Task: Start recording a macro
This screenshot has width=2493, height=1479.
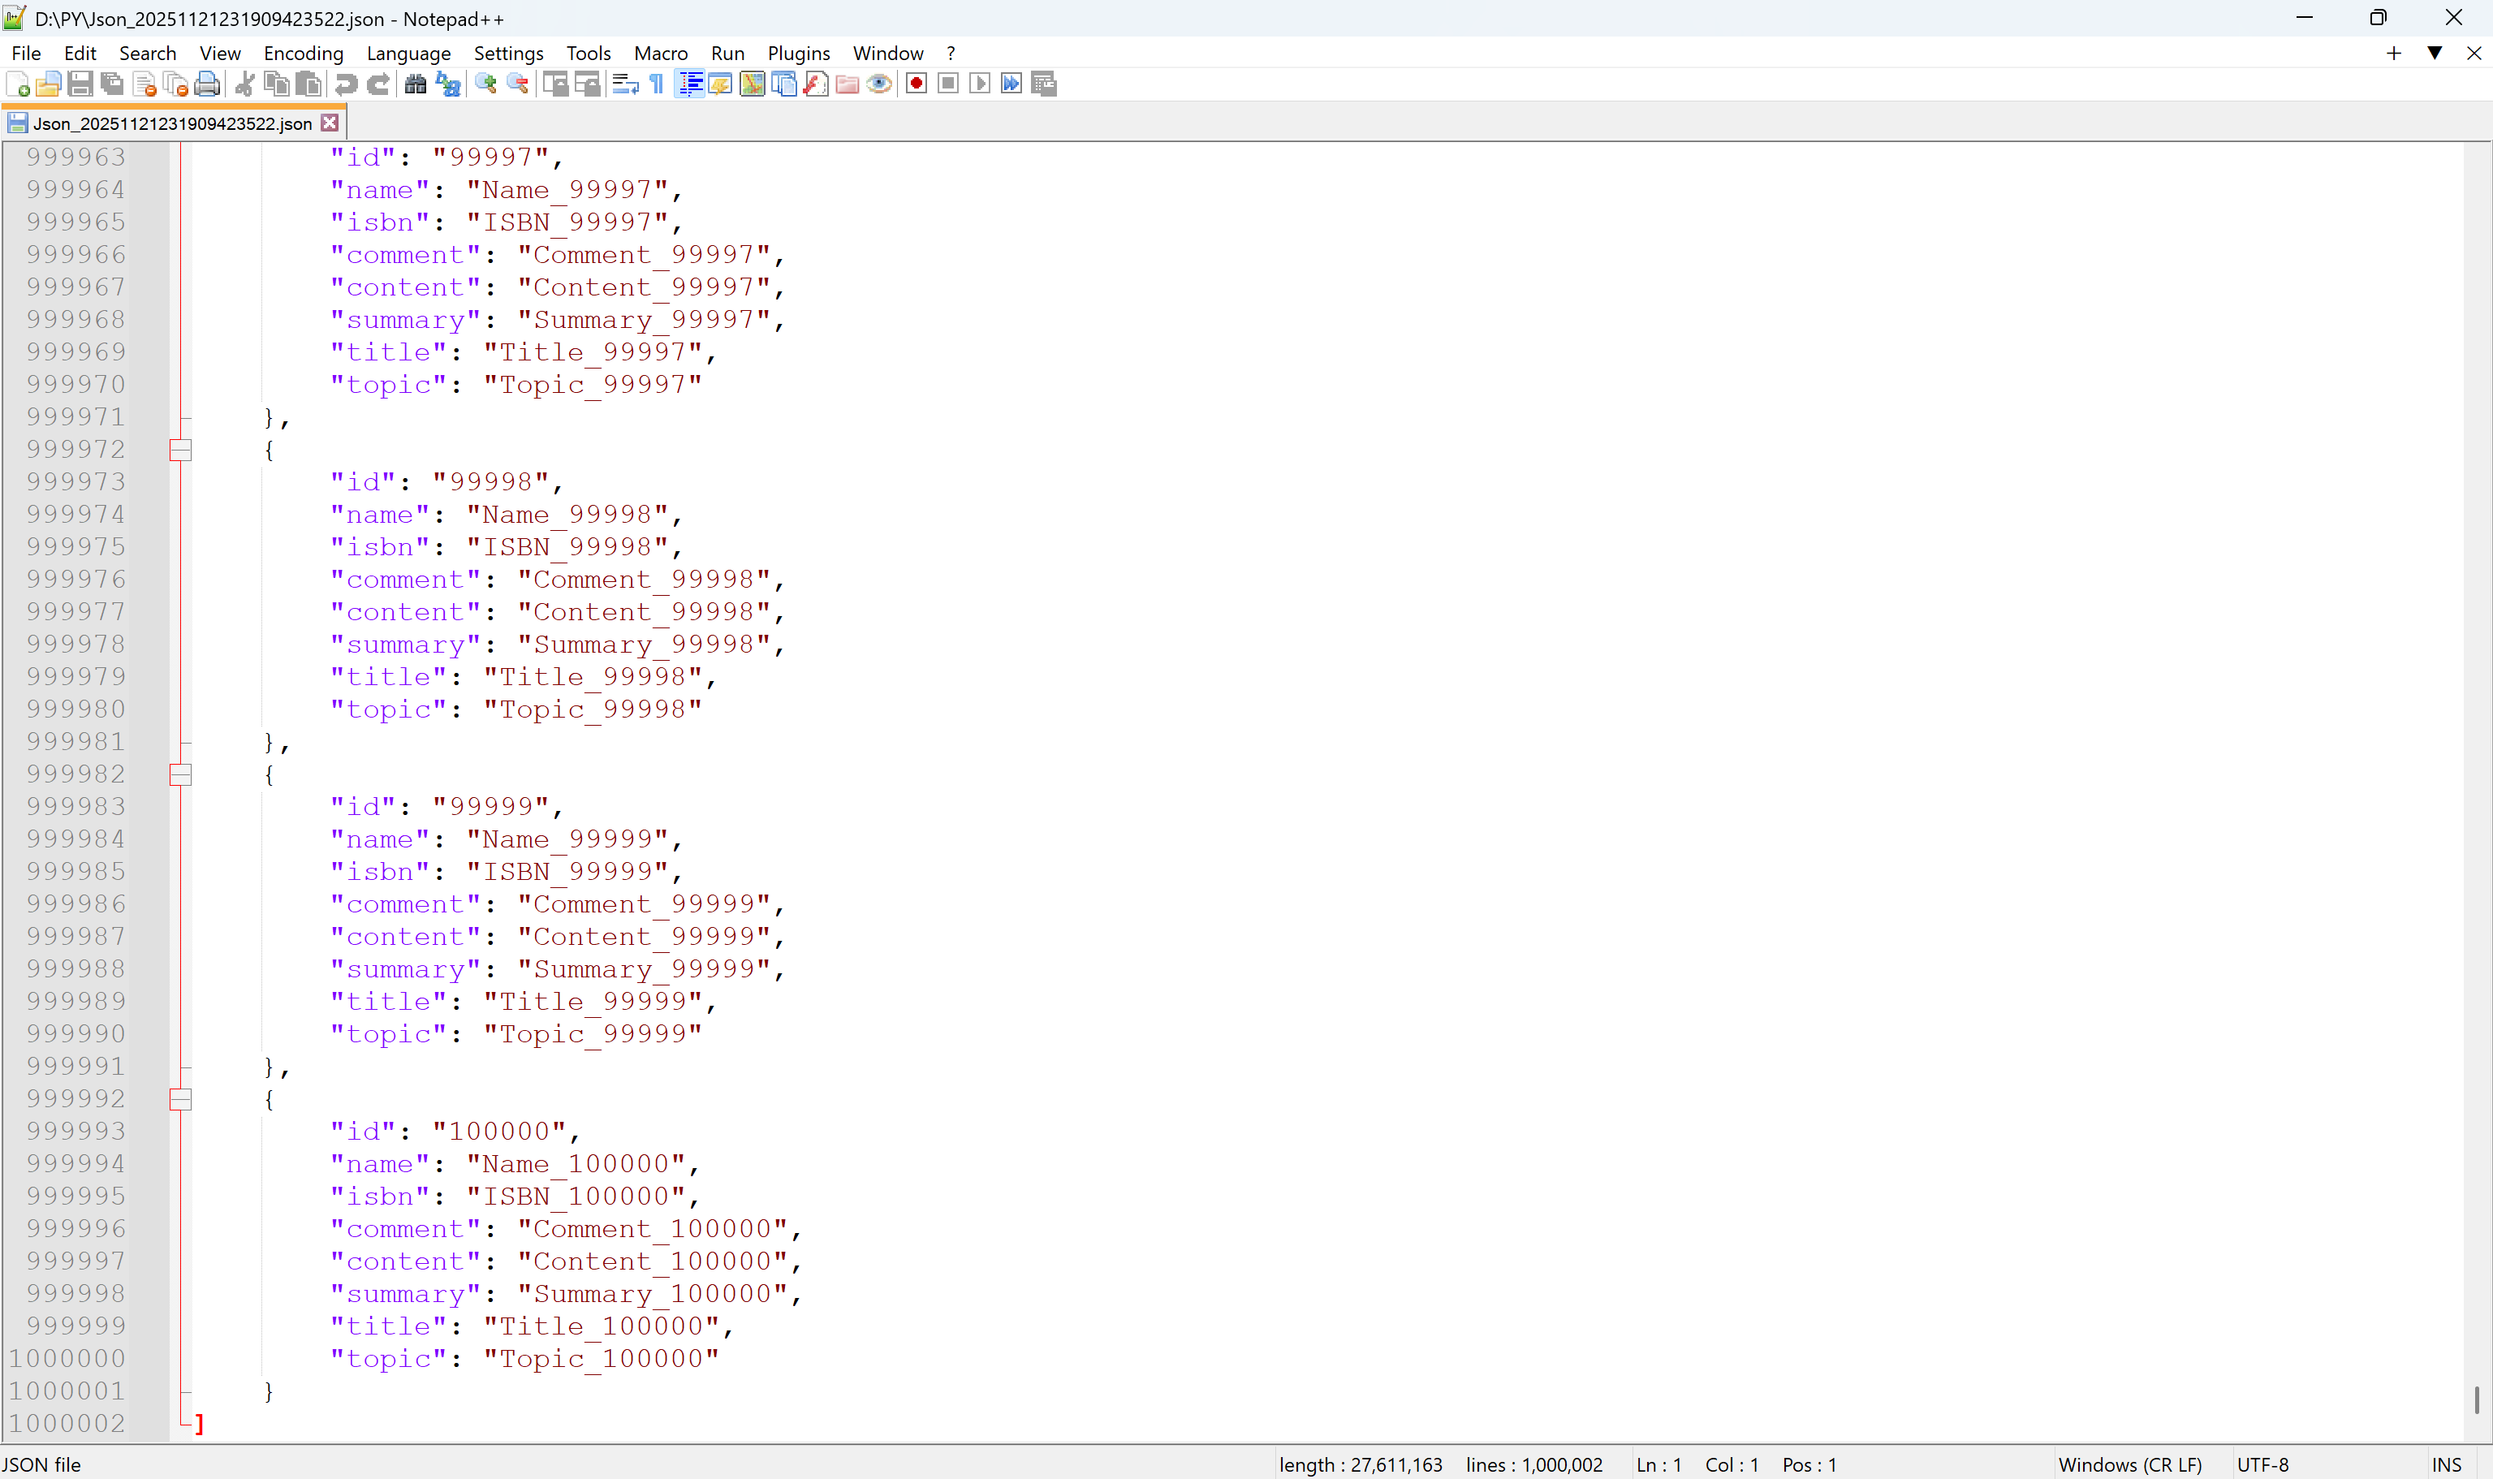Action: click(915, 84)
